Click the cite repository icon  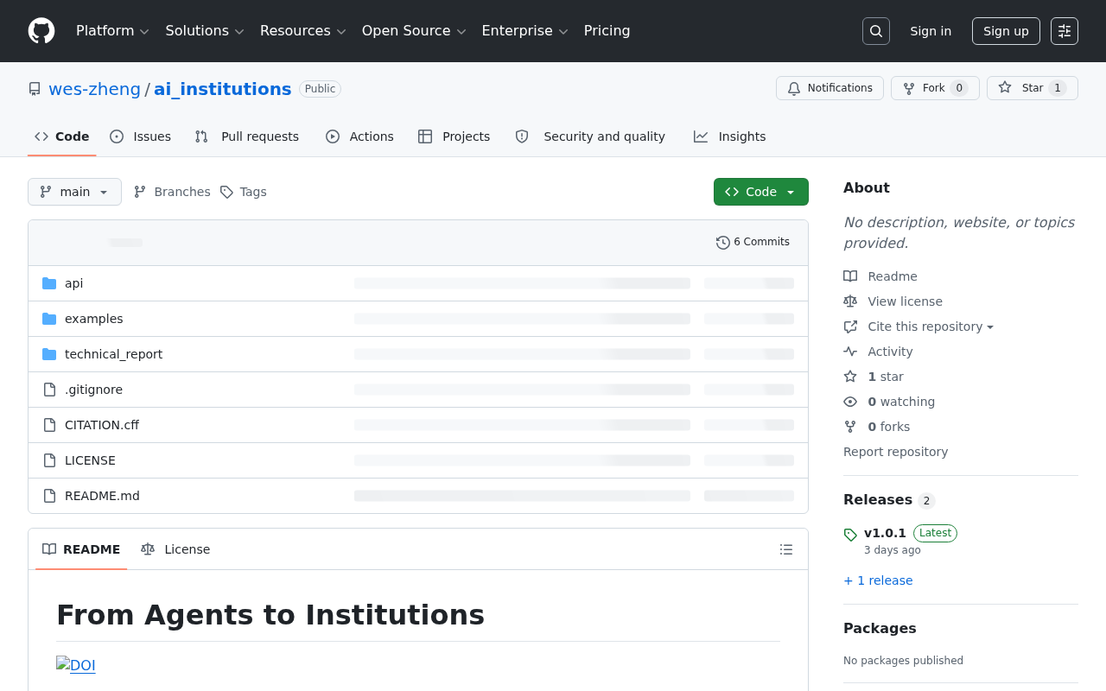850,326
